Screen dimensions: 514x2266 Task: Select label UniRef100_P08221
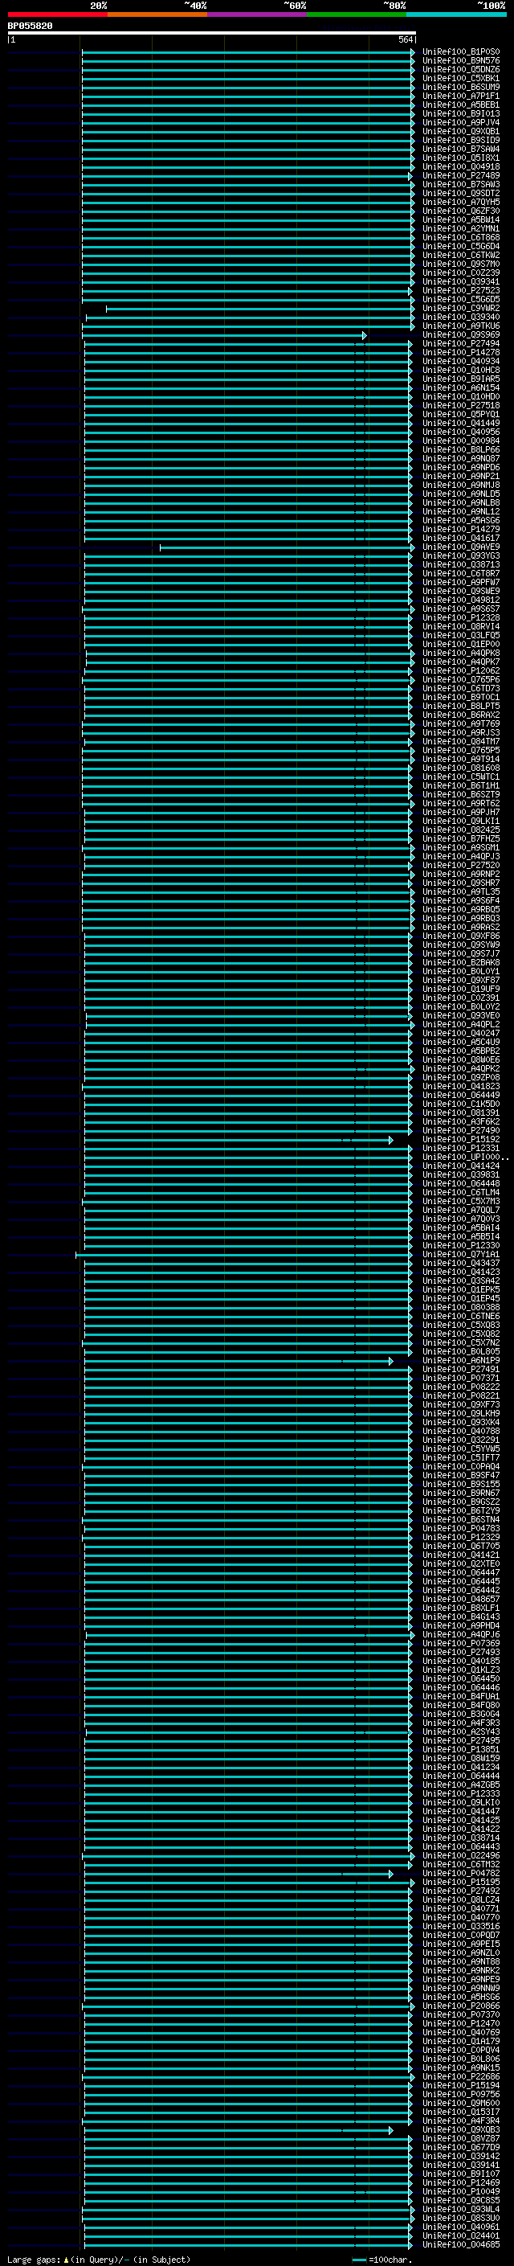pos(460,1395)
